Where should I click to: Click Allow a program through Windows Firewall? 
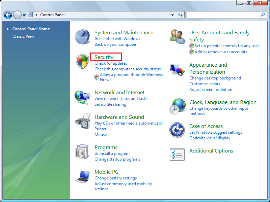[x=131, y=77]
